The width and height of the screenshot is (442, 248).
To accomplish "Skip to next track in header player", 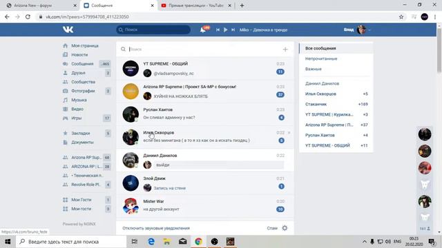I will click(x=233, y=30).
